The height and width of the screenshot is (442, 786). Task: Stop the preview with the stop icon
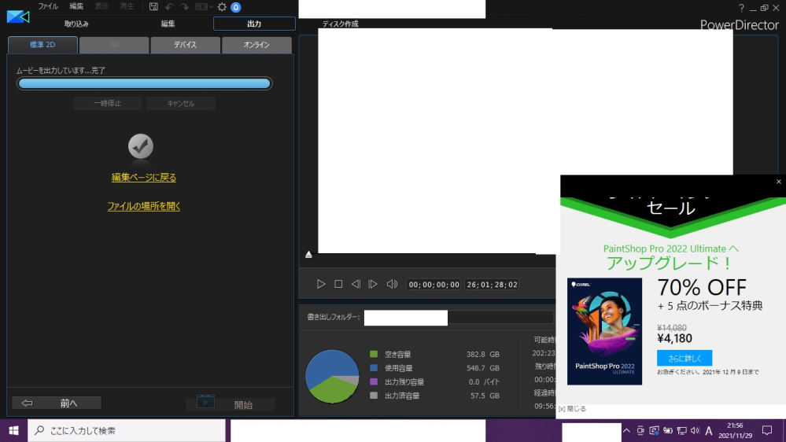tap(338, 284)
